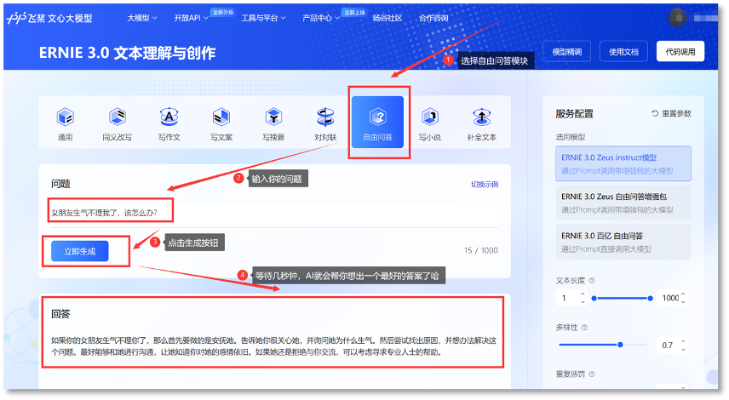Click the 多样性 value 0.7 field

coord(668,346)
